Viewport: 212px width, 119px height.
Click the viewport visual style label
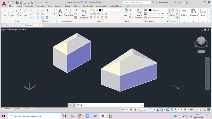pyautogui.click(x=21, y=30)
